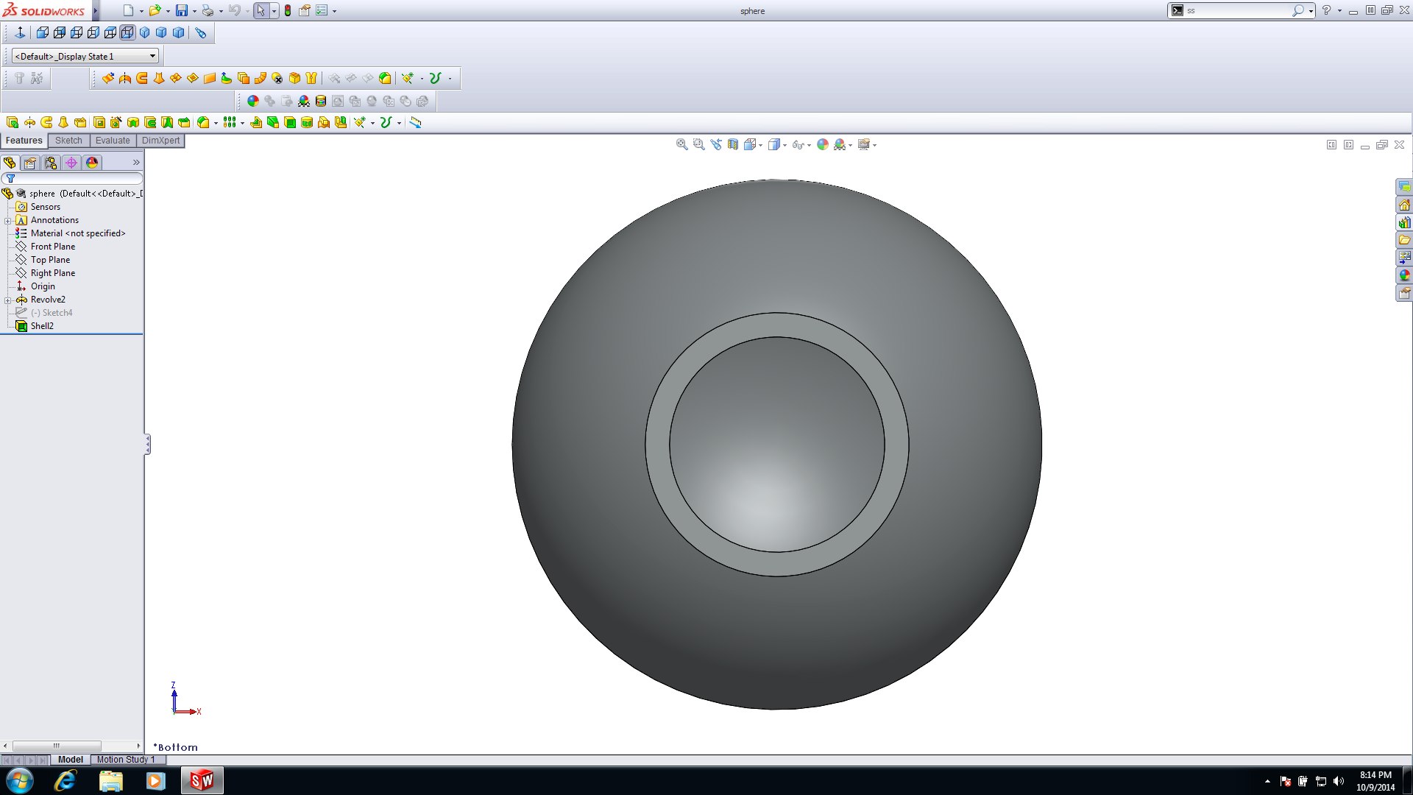Toggle the Select cursor tool
This screenshot has height=795, width=1413.
pos(261,10)
